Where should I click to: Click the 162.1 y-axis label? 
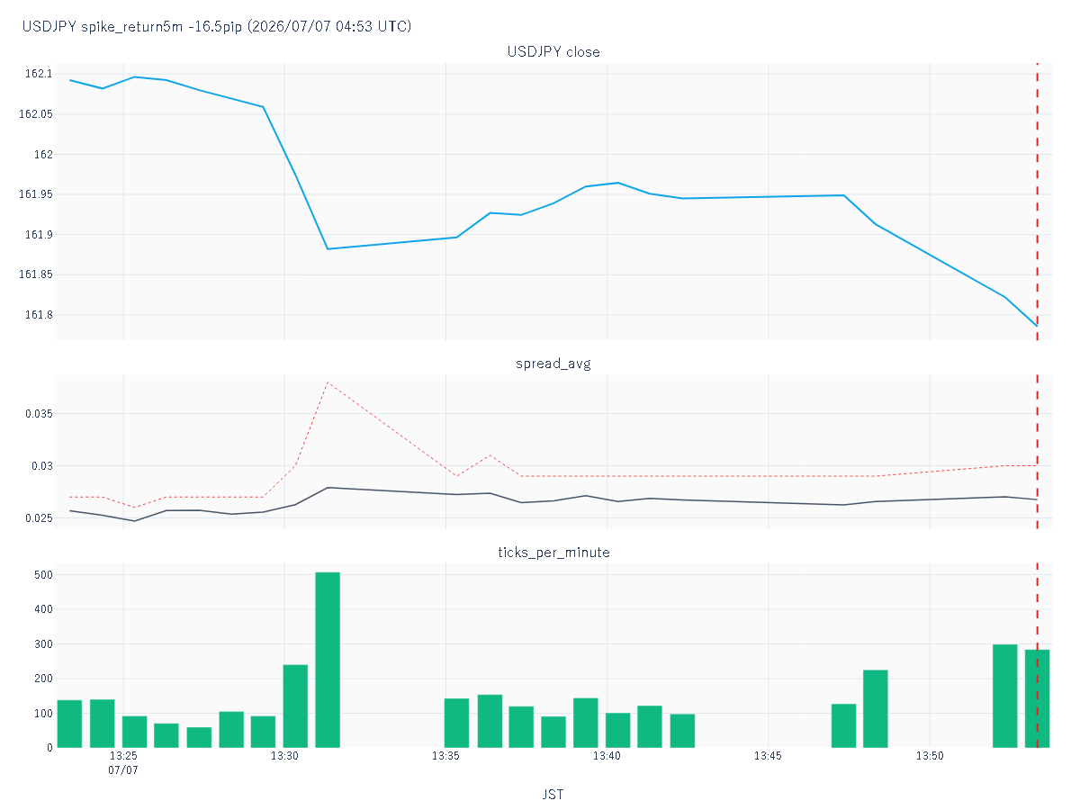coord(37,74)
